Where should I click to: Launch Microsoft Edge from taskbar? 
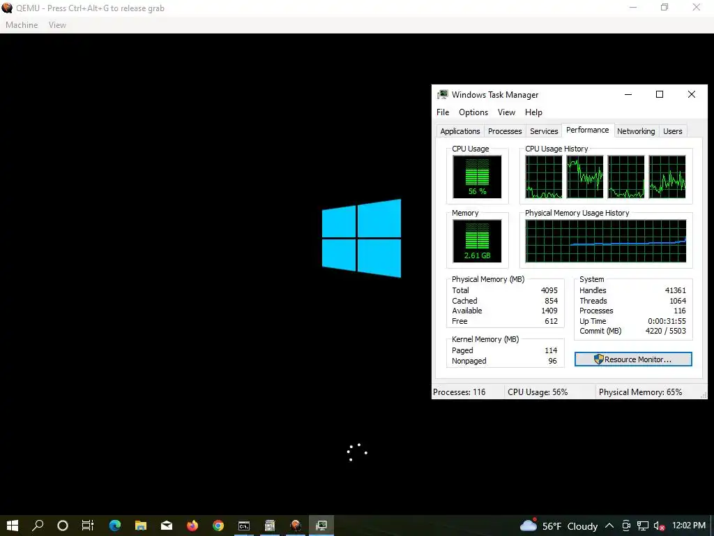click(115, 526)
